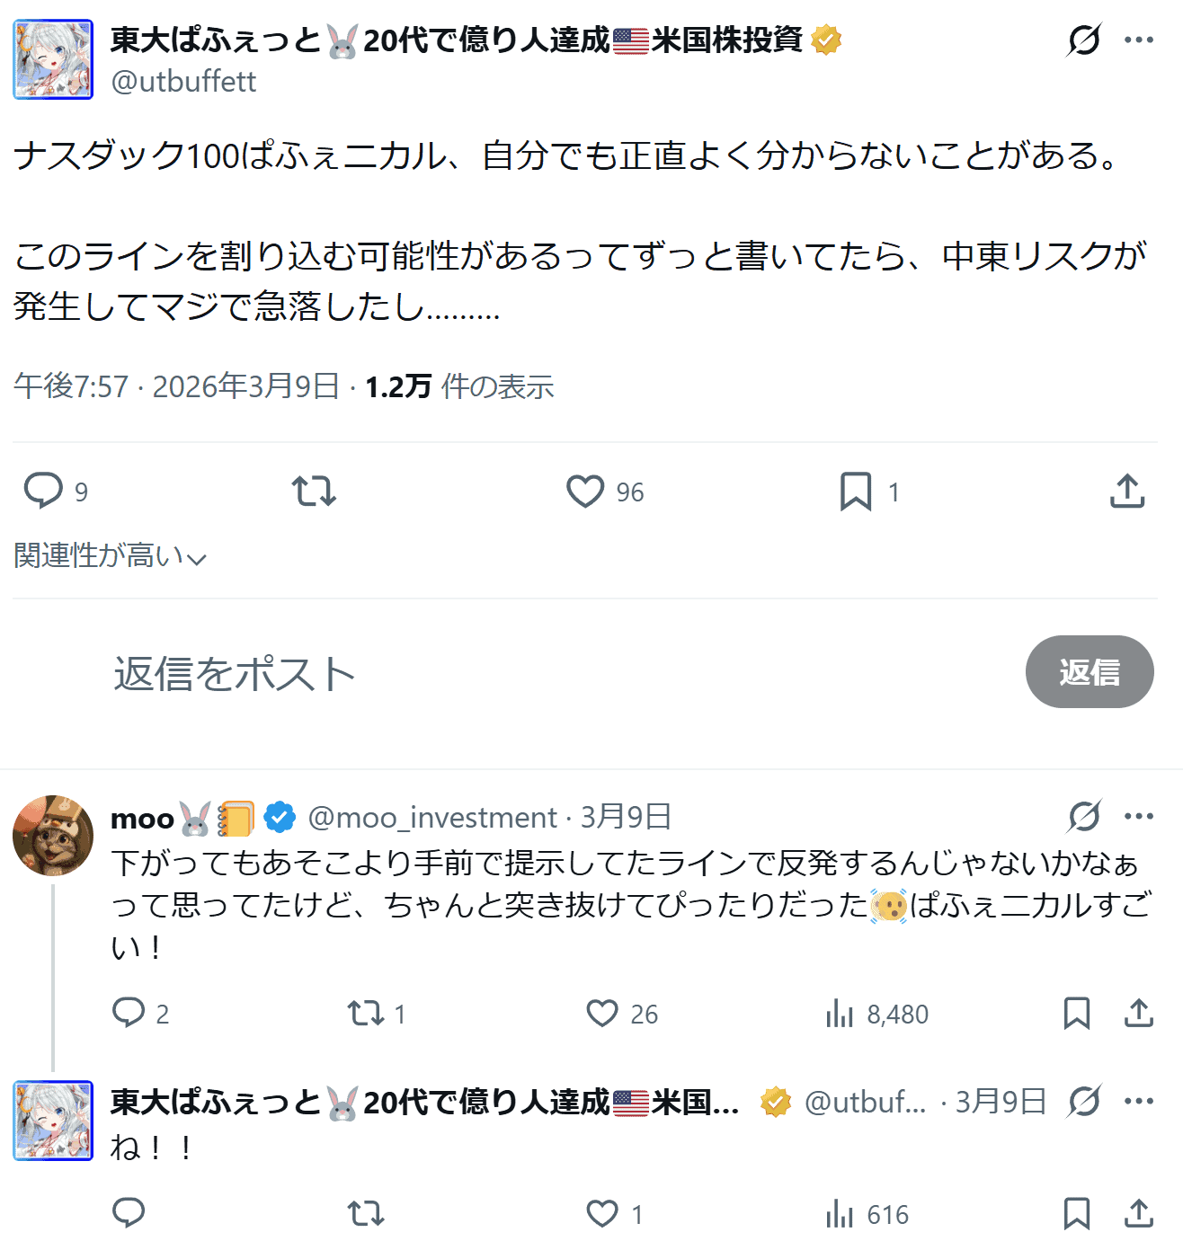1183x1241 pixels.
Task: Open the @moo_investment profile link
Action: coord(432,818)
